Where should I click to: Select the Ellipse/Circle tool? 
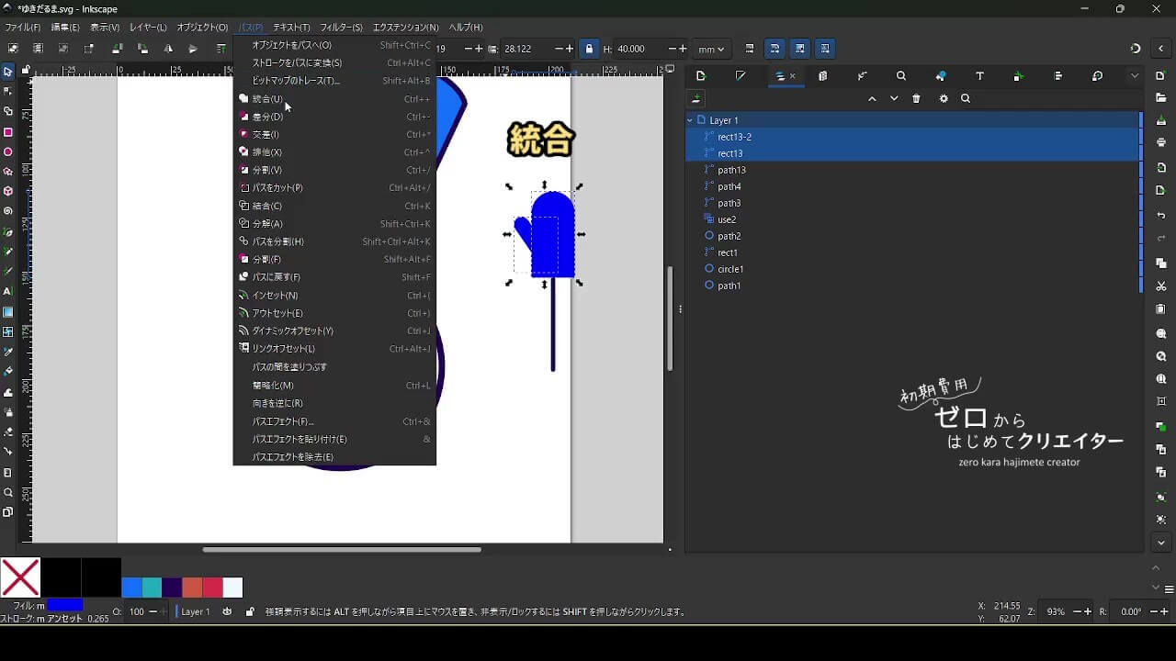8,152
